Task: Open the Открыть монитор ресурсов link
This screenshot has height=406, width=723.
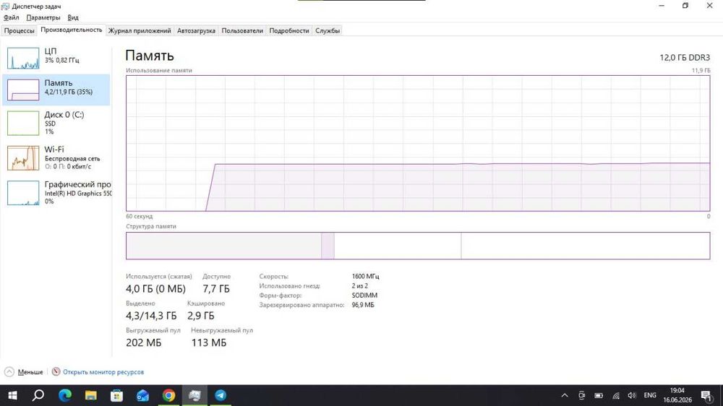Action: [103, 372]
